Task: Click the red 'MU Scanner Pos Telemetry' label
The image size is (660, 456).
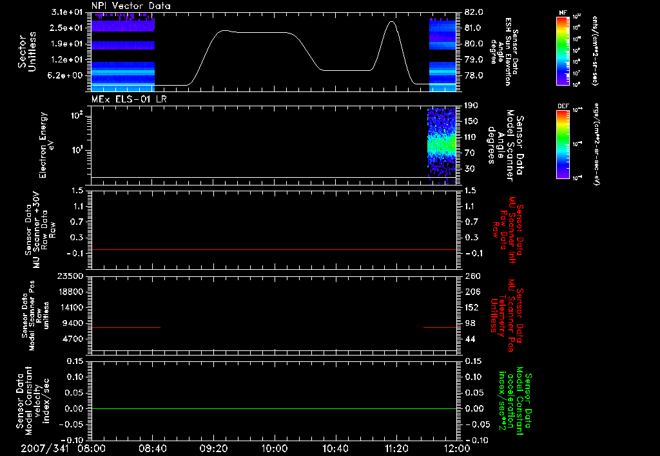Action: tap(507, 316)
